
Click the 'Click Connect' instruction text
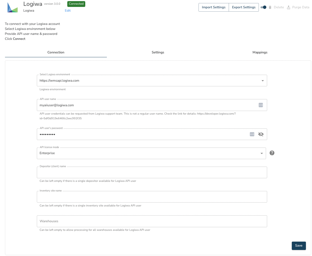(15, 39)
